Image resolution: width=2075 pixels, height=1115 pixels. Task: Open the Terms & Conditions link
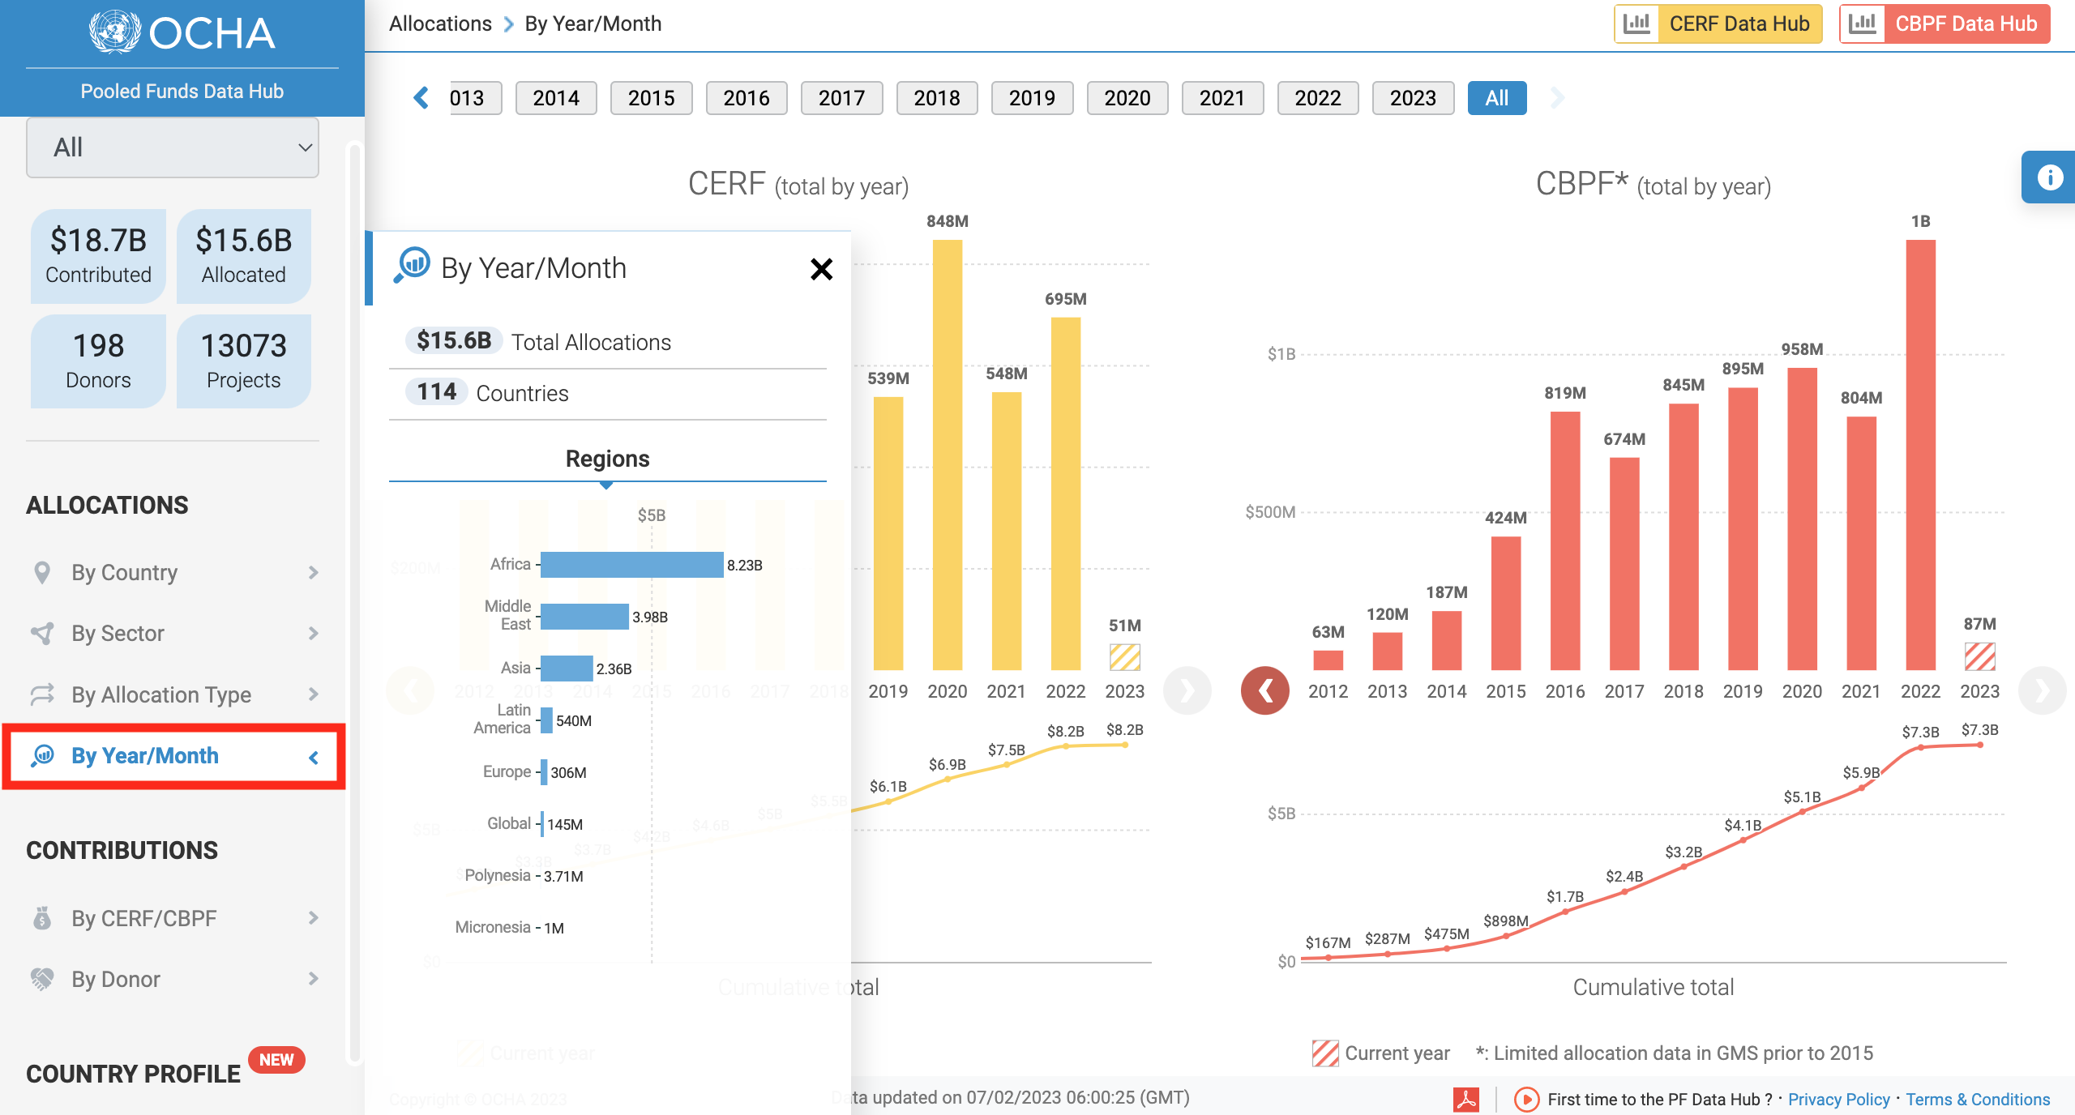[x=1978, y=1100]
